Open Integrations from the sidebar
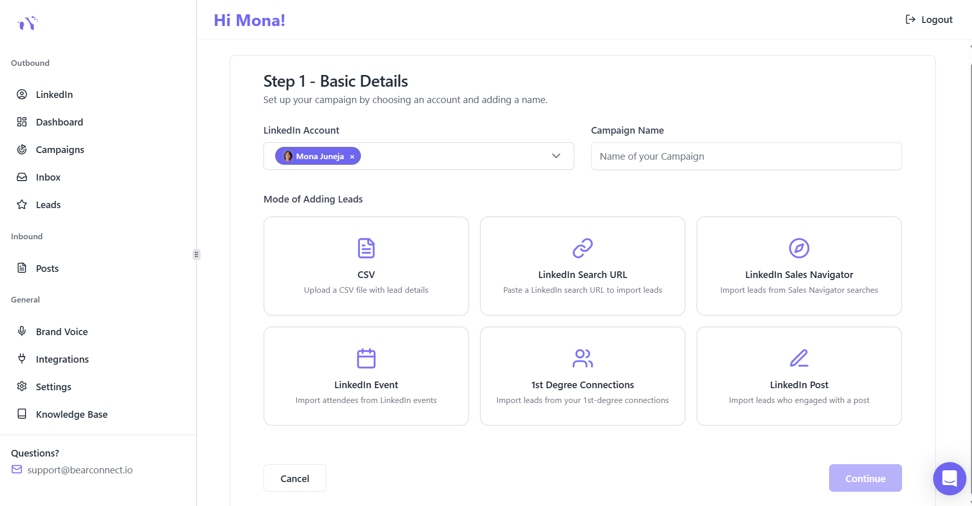Image resolution: width=972 pixels, height=506 pixels. coord(62,360)
